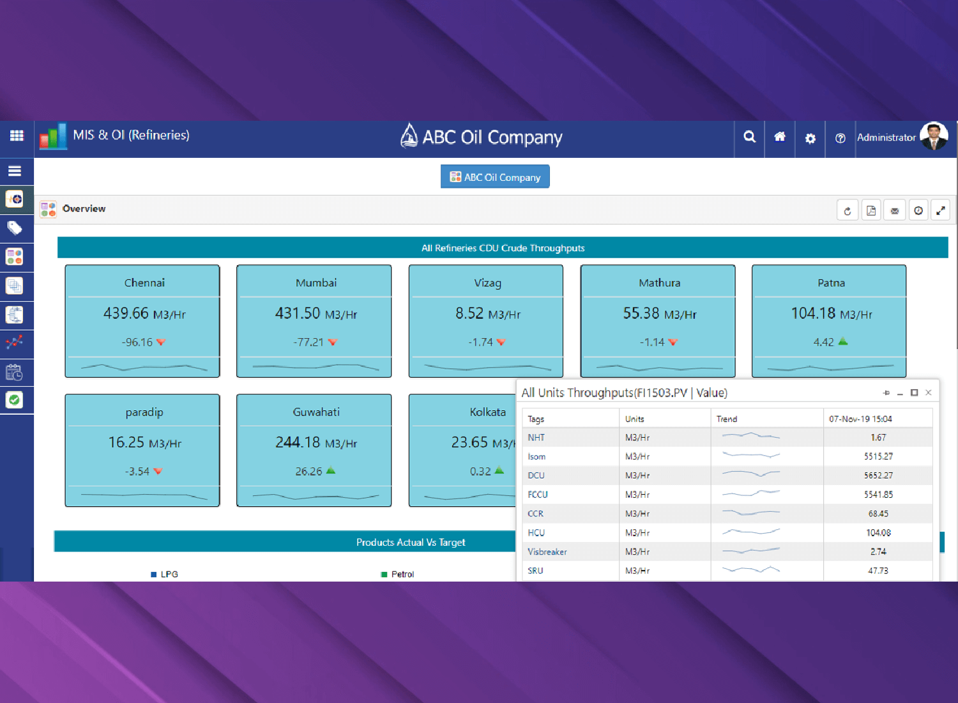Click the ABC Oil Company button
The image size is (958, 703).
point(495,177)
